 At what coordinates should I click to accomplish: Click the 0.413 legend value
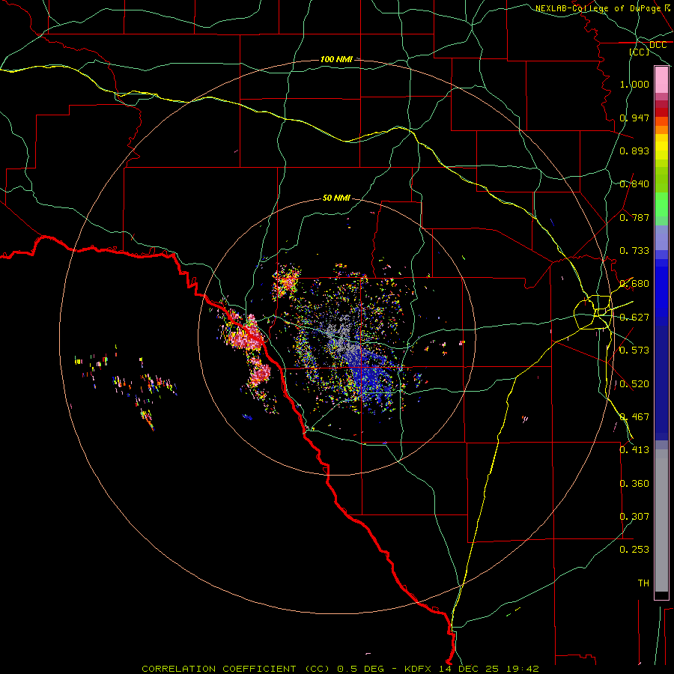[634, 450]
